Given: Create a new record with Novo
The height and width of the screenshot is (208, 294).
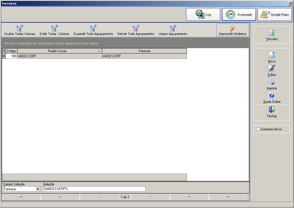Looking at the screenshot, I should pyautogui.click(x=272, y=57).
